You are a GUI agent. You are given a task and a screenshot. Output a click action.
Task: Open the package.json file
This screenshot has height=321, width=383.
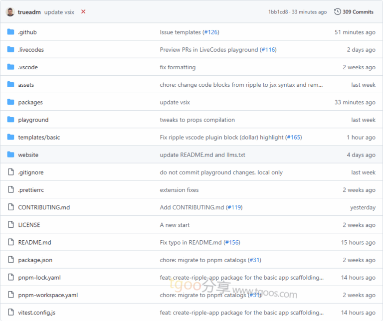click(x=35, y=260)
